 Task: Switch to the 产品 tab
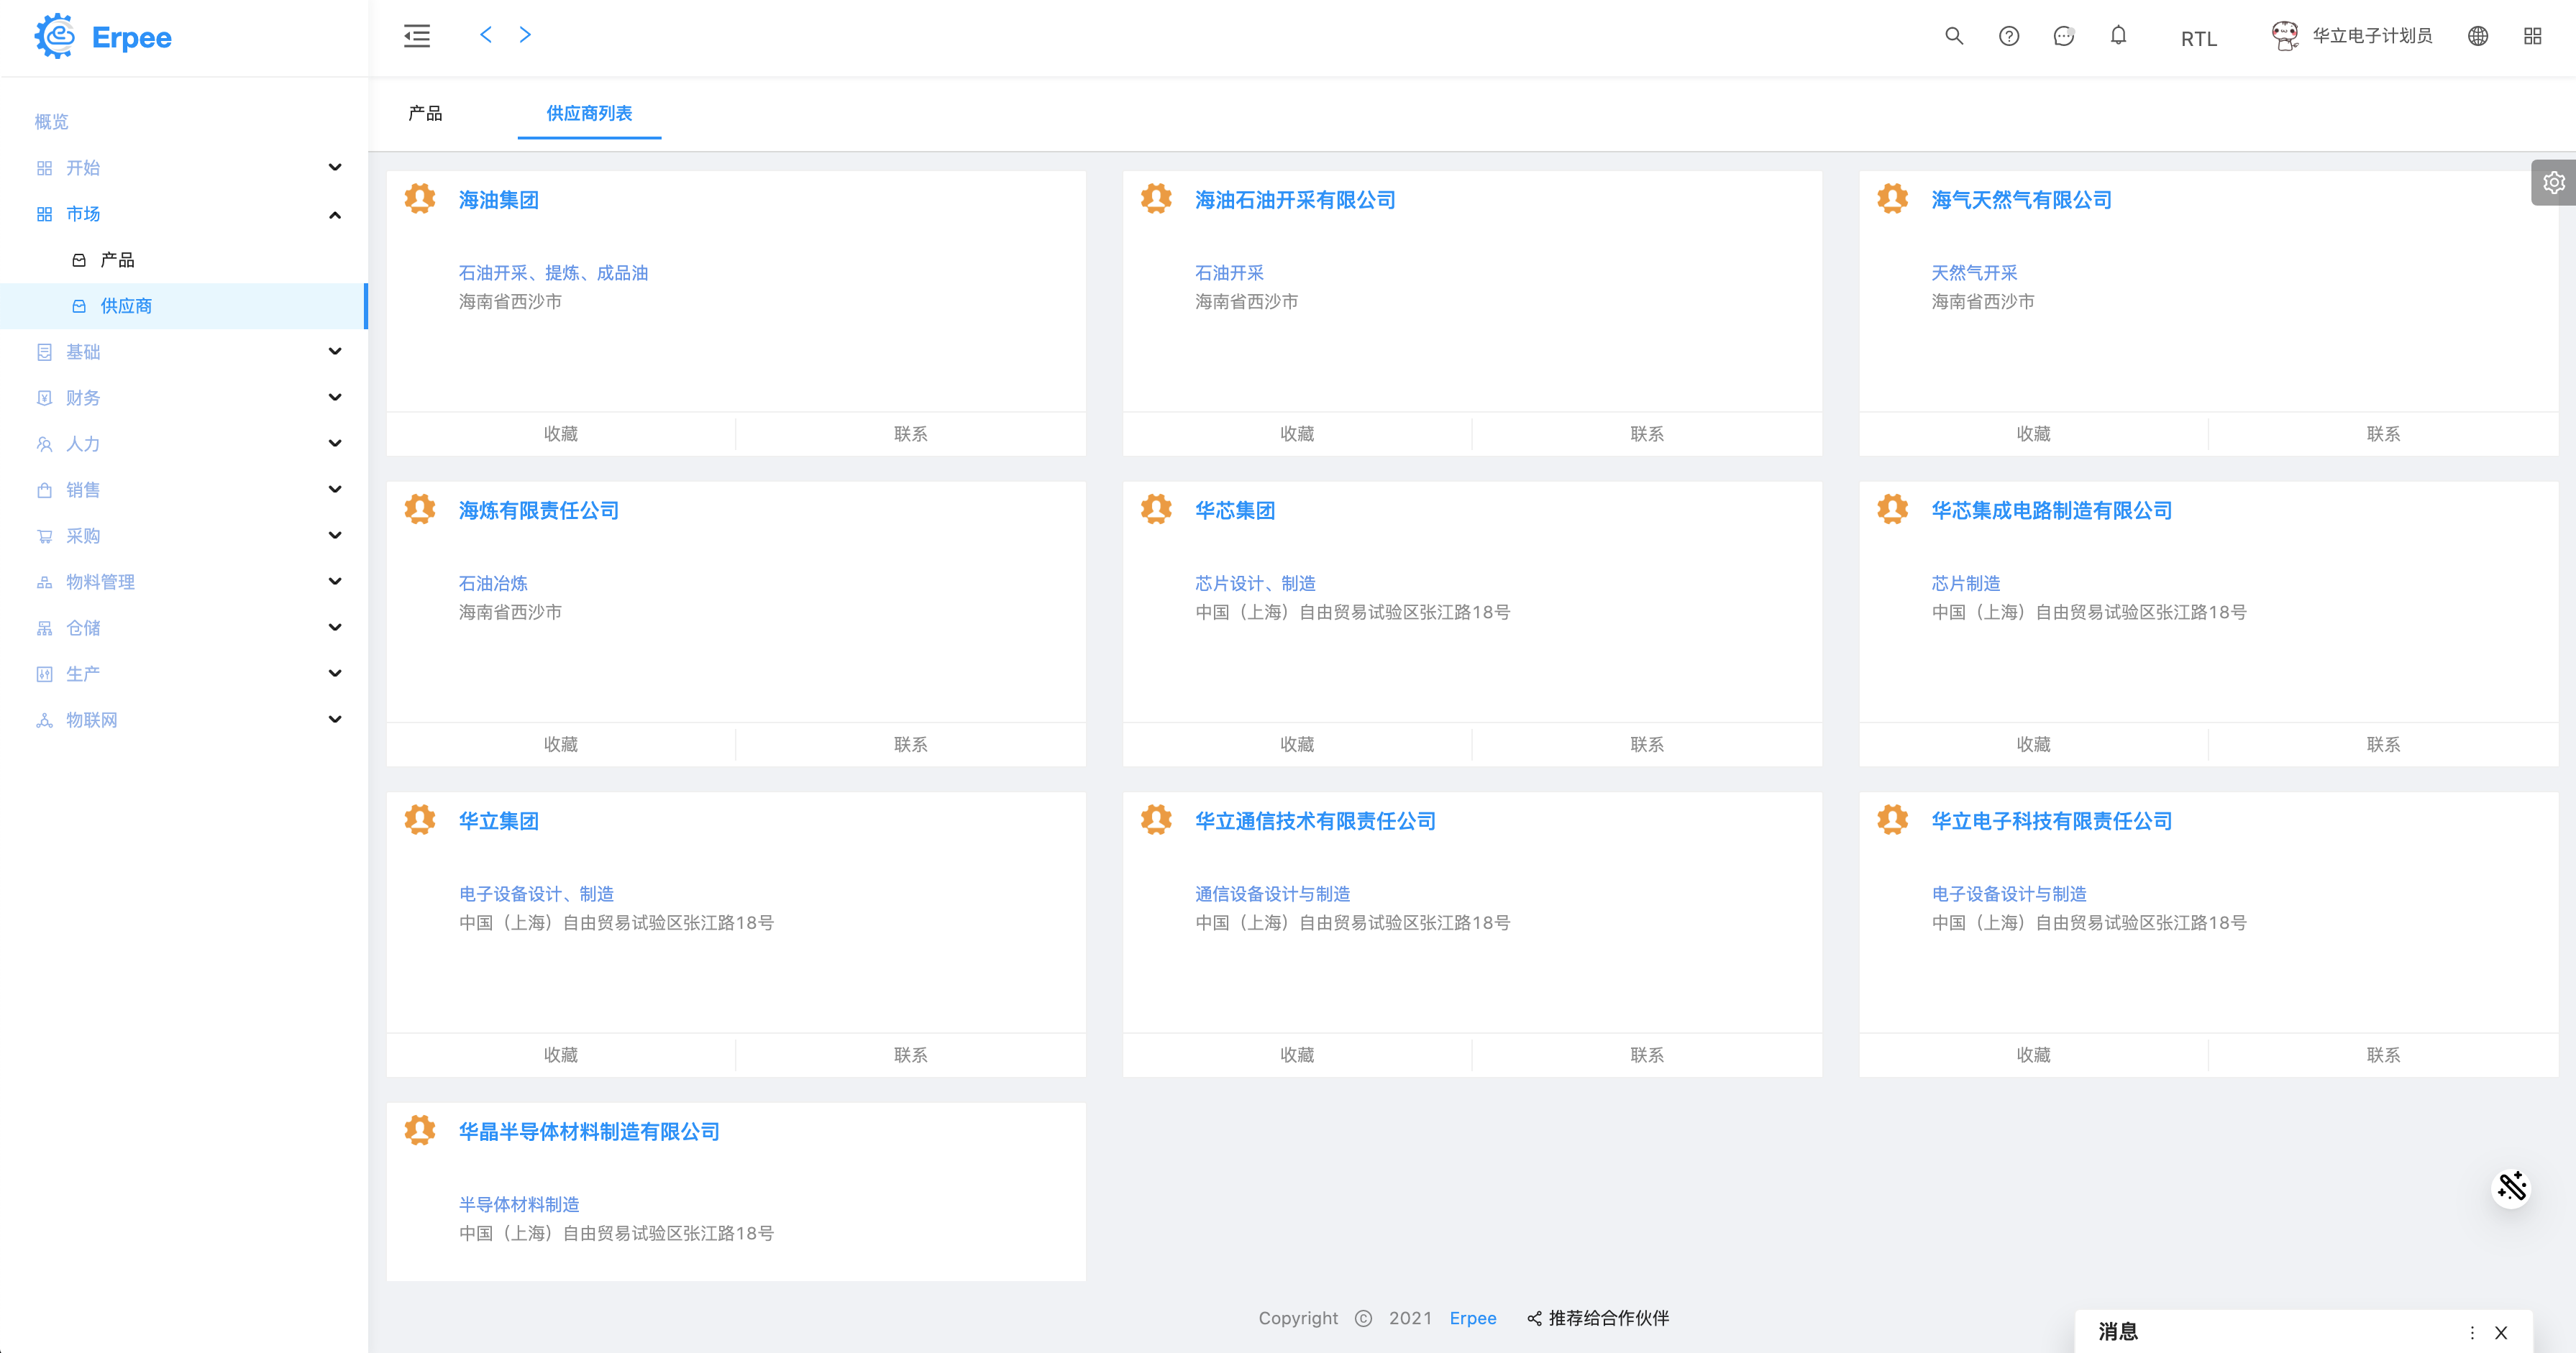tap(425, 113)
